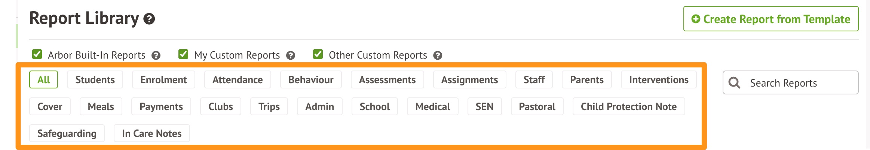This screenshot has height=150, width=870.
Task: Select Child Protection Note filter
Action: click(x=628, y=107)
